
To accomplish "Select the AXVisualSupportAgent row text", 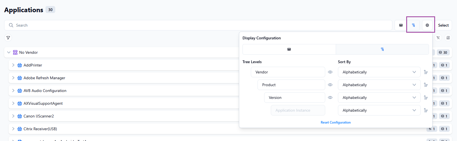I will pos(43,103).
